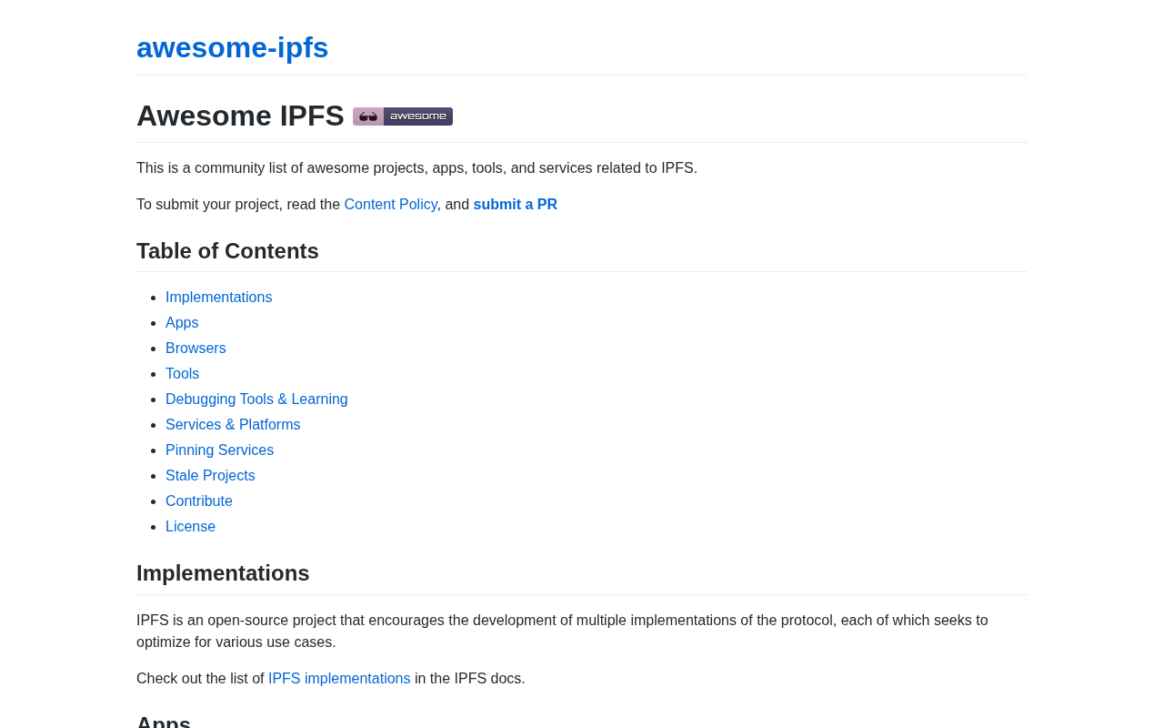The height and width of the screenshot is (728, 1164).
Task: Click the "Table of Contents" heading
Action: click(227, 251)
